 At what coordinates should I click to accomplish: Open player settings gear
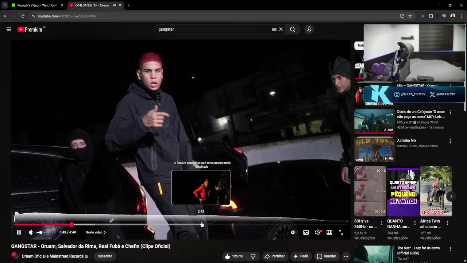pos(318,232)
